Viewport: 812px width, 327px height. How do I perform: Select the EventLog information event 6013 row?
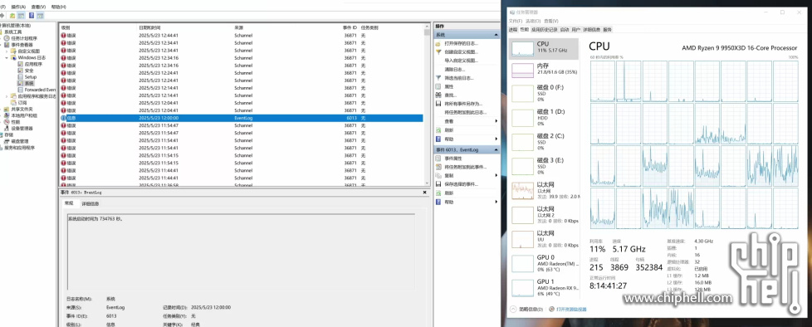[x=241, y=118]
